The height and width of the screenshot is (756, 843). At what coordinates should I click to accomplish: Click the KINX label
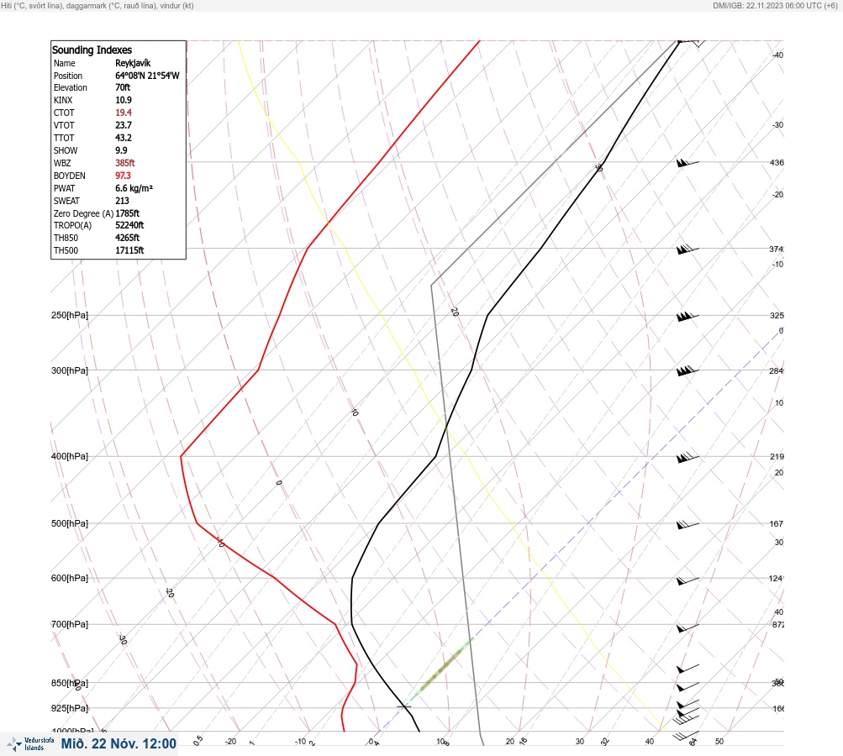[63, 100]
